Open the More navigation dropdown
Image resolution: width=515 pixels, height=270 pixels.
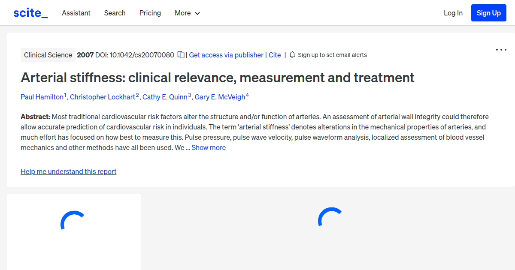(187, 13)
